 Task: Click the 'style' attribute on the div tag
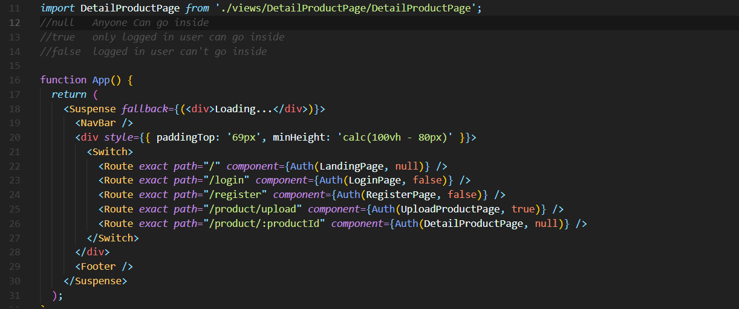point(119,138)
